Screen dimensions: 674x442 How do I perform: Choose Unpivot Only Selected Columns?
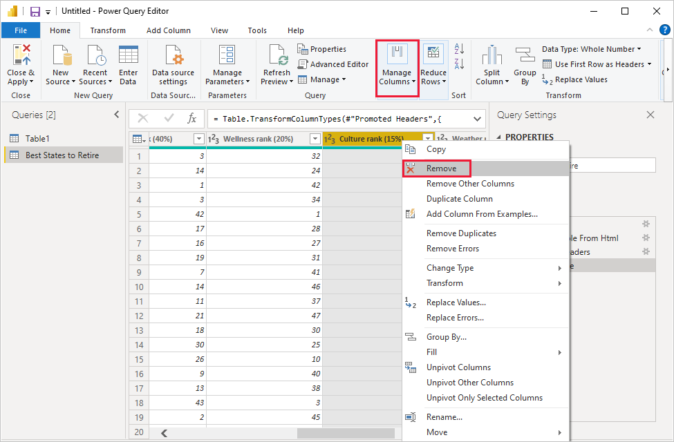[486, 398]
